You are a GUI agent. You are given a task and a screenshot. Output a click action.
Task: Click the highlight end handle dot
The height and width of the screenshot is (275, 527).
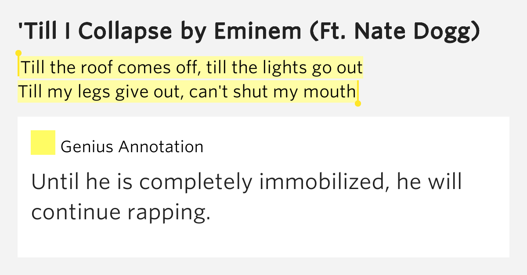[x=357, y=104]
